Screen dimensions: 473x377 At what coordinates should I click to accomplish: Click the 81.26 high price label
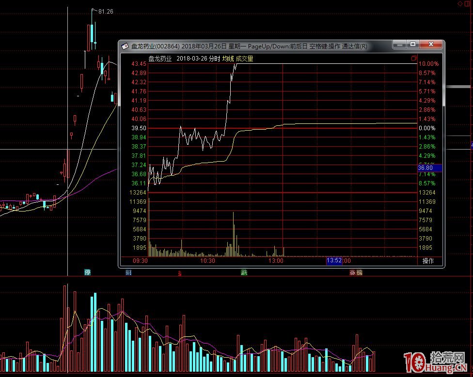(106, 12)
